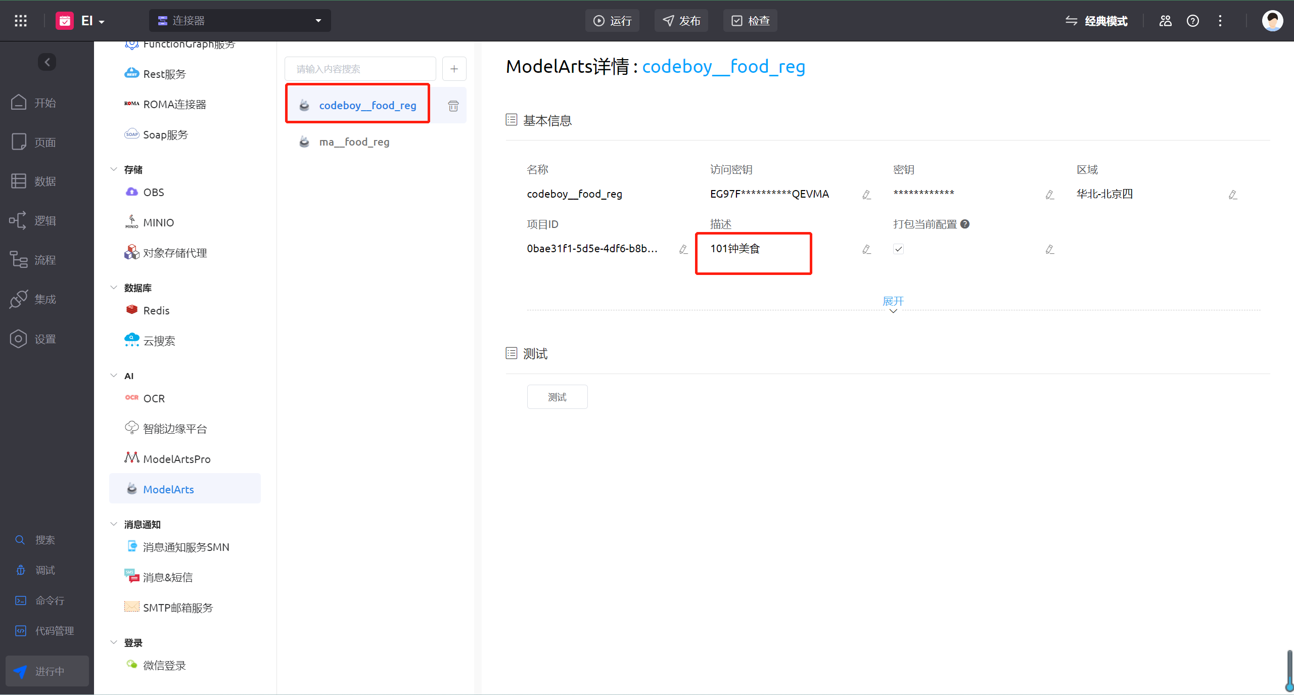Delete the codeboy__food_reg connector via trash icon
This screenshot has width=1294, height=695.
453,106
